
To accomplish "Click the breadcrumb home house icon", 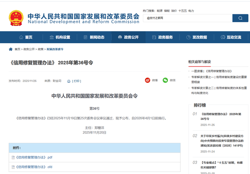I will 11,49.
